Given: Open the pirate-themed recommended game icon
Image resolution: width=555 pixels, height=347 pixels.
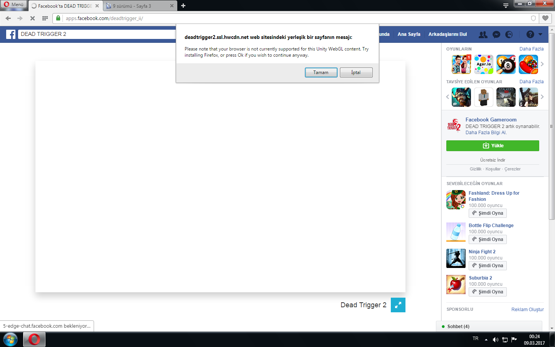Looking at the screenshot, I should (x=461, y=97).
